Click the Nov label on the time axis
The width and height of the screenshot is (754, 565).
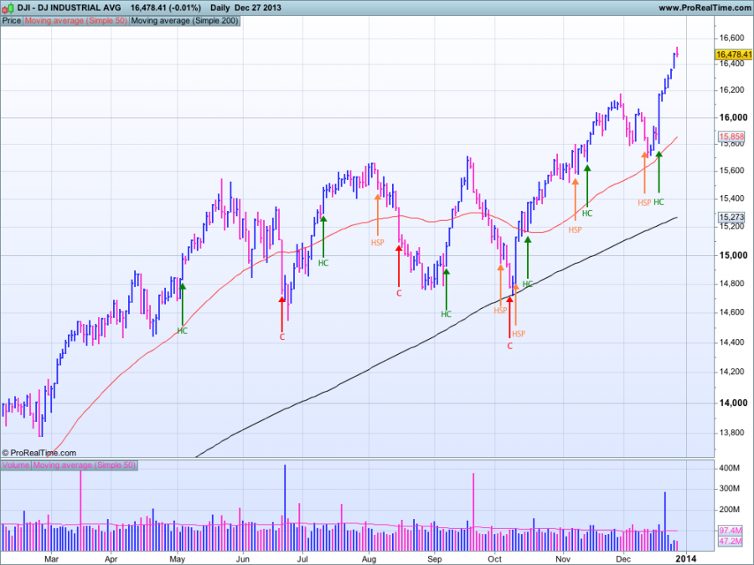(x=563, y=559)
